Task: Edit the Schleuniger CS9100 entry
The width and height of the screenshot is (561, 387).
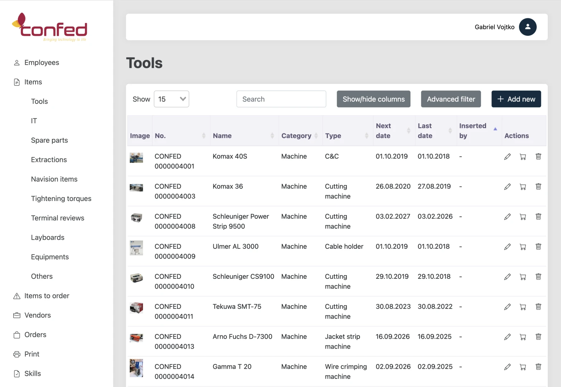Action: tap(507, 277)
